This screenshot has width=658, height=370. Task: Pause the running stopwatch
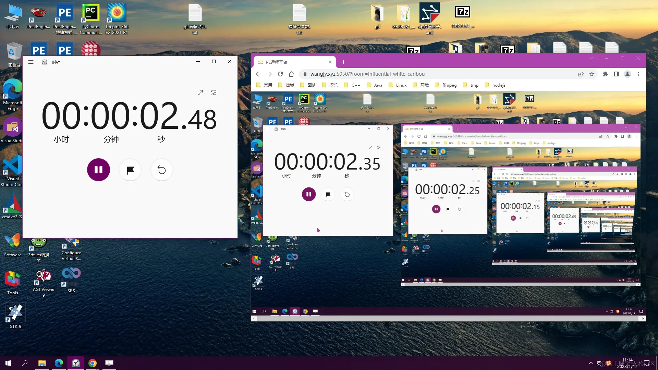[98, 170]
